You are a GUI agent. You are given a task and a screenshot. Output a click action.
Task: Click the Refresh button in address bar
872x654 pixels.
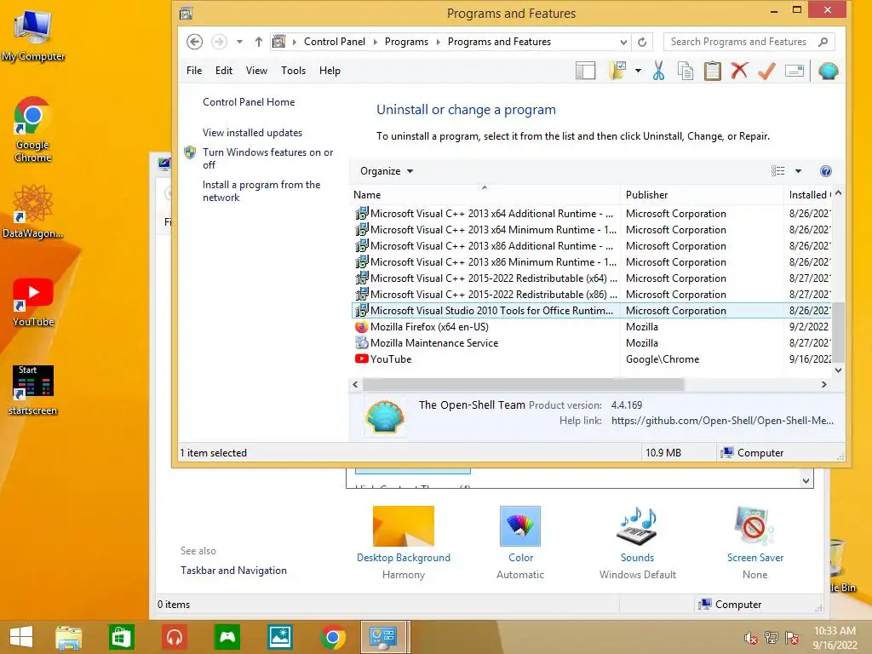point(642,42)
